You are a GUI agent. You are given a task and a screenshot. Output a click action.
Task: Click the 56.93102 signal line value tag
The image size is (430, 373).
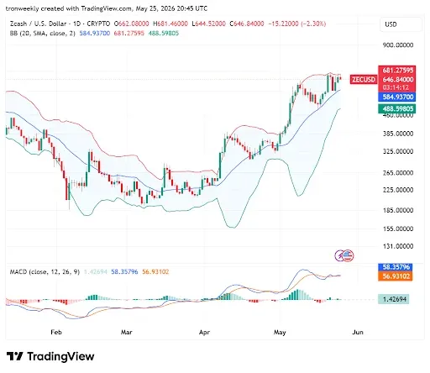(x=395, y=276)
